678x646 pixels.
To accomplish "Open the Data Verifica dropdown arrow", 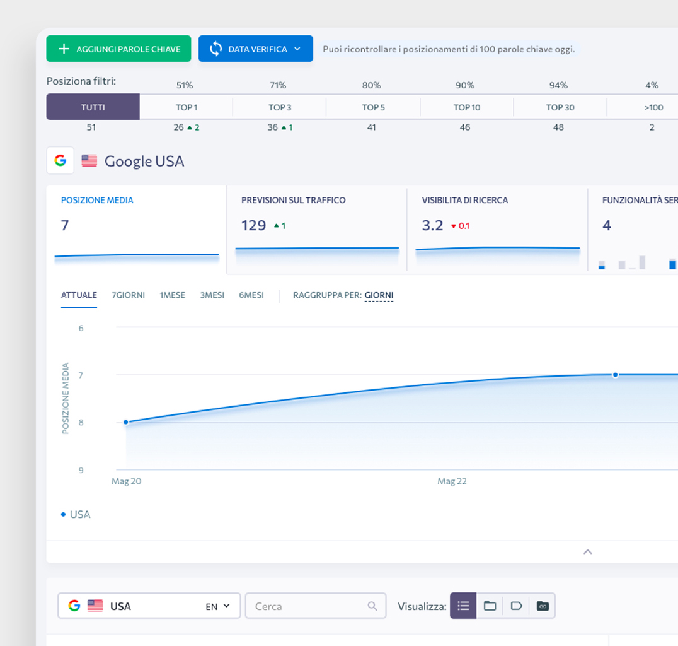I will [x=297, y=49].
